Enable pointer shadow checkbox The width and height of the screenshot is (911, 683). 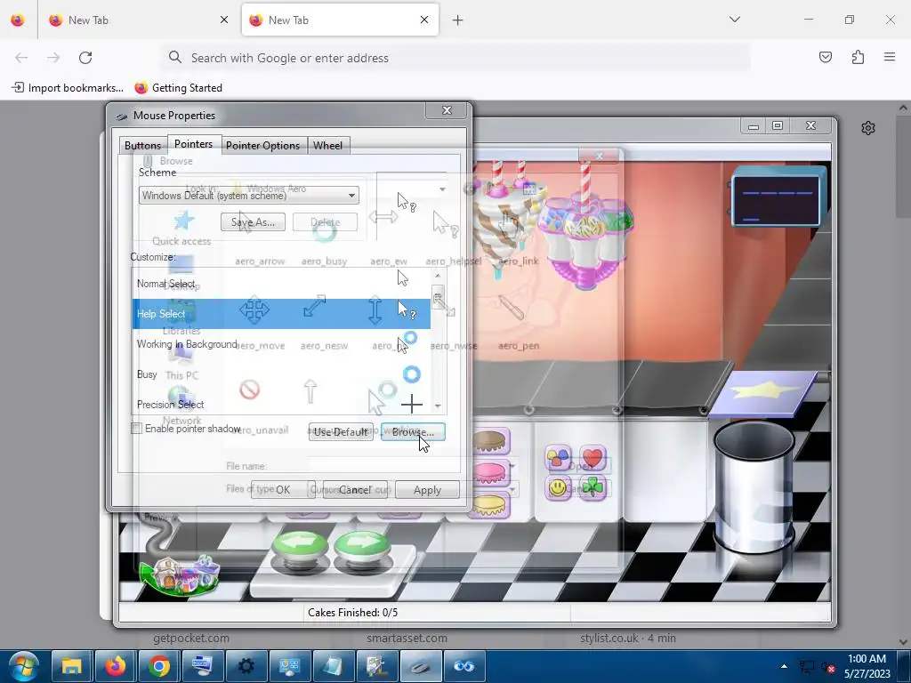click(136, 429)
